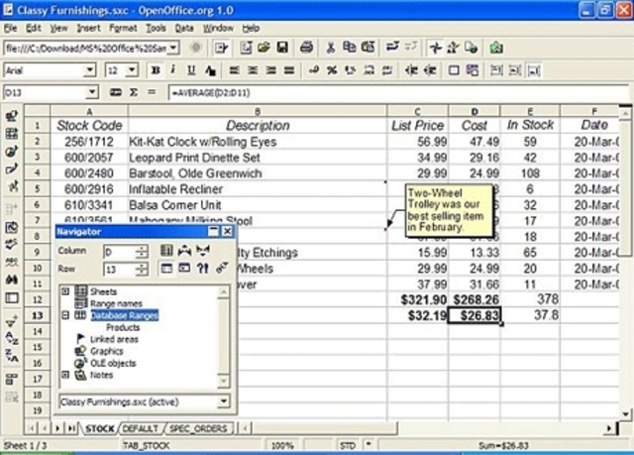This screenshot has height=455, width=634.
Task: Click last-sheet navigation arrow button
Action: click(72, 428)
